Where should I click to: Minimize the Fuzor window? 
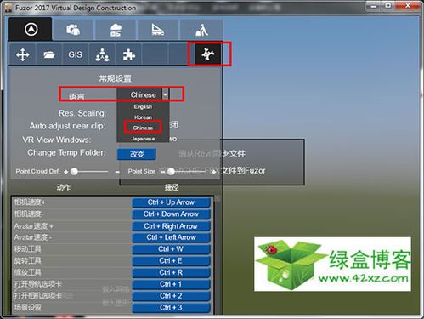(374, 6)
